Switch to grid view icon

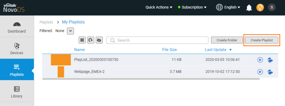click(82, 40)
